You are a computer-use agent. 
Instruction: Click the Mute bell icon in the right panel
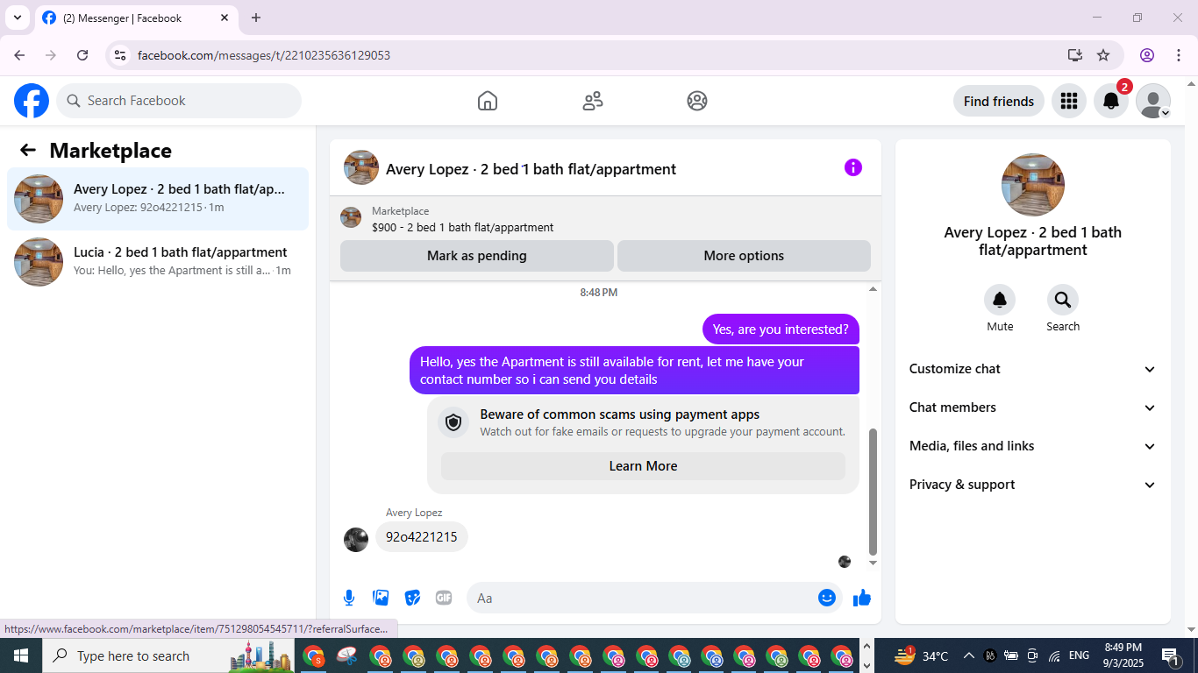(1000, 300)
